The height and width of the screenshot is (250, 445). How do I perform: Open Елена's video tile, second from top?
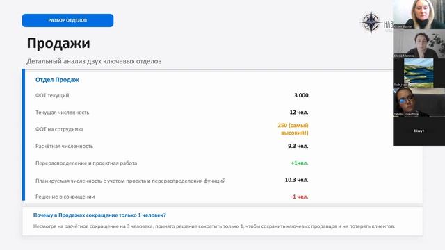(x=419, y=44)
